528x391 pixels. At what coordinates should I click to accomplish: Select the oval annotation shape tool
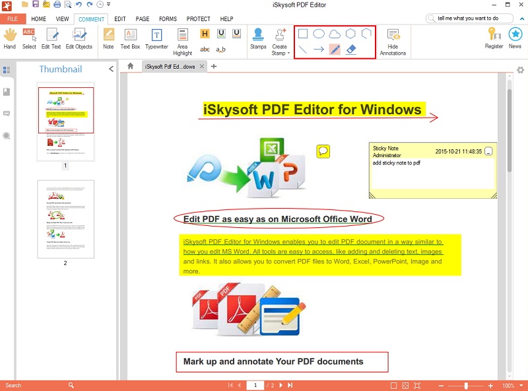tap(319, 32)
